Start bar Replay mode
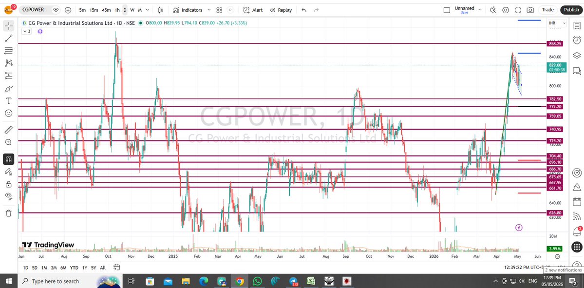This screenshot has height=288, width=584. (281, 10)
